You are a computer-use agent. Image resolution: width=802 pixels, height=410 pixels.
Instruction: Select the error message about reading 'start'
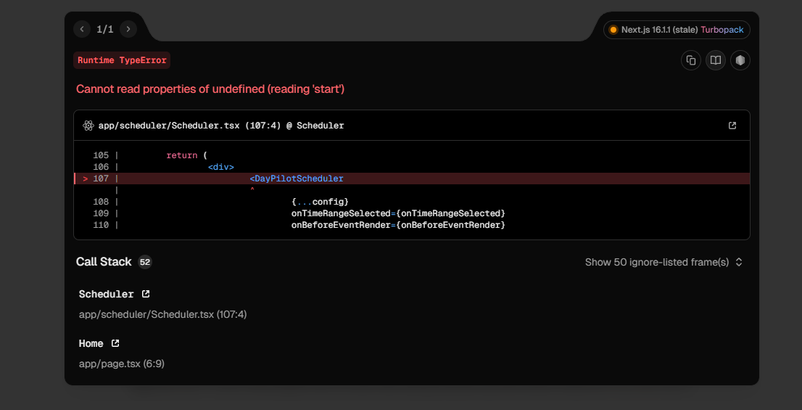210,89
